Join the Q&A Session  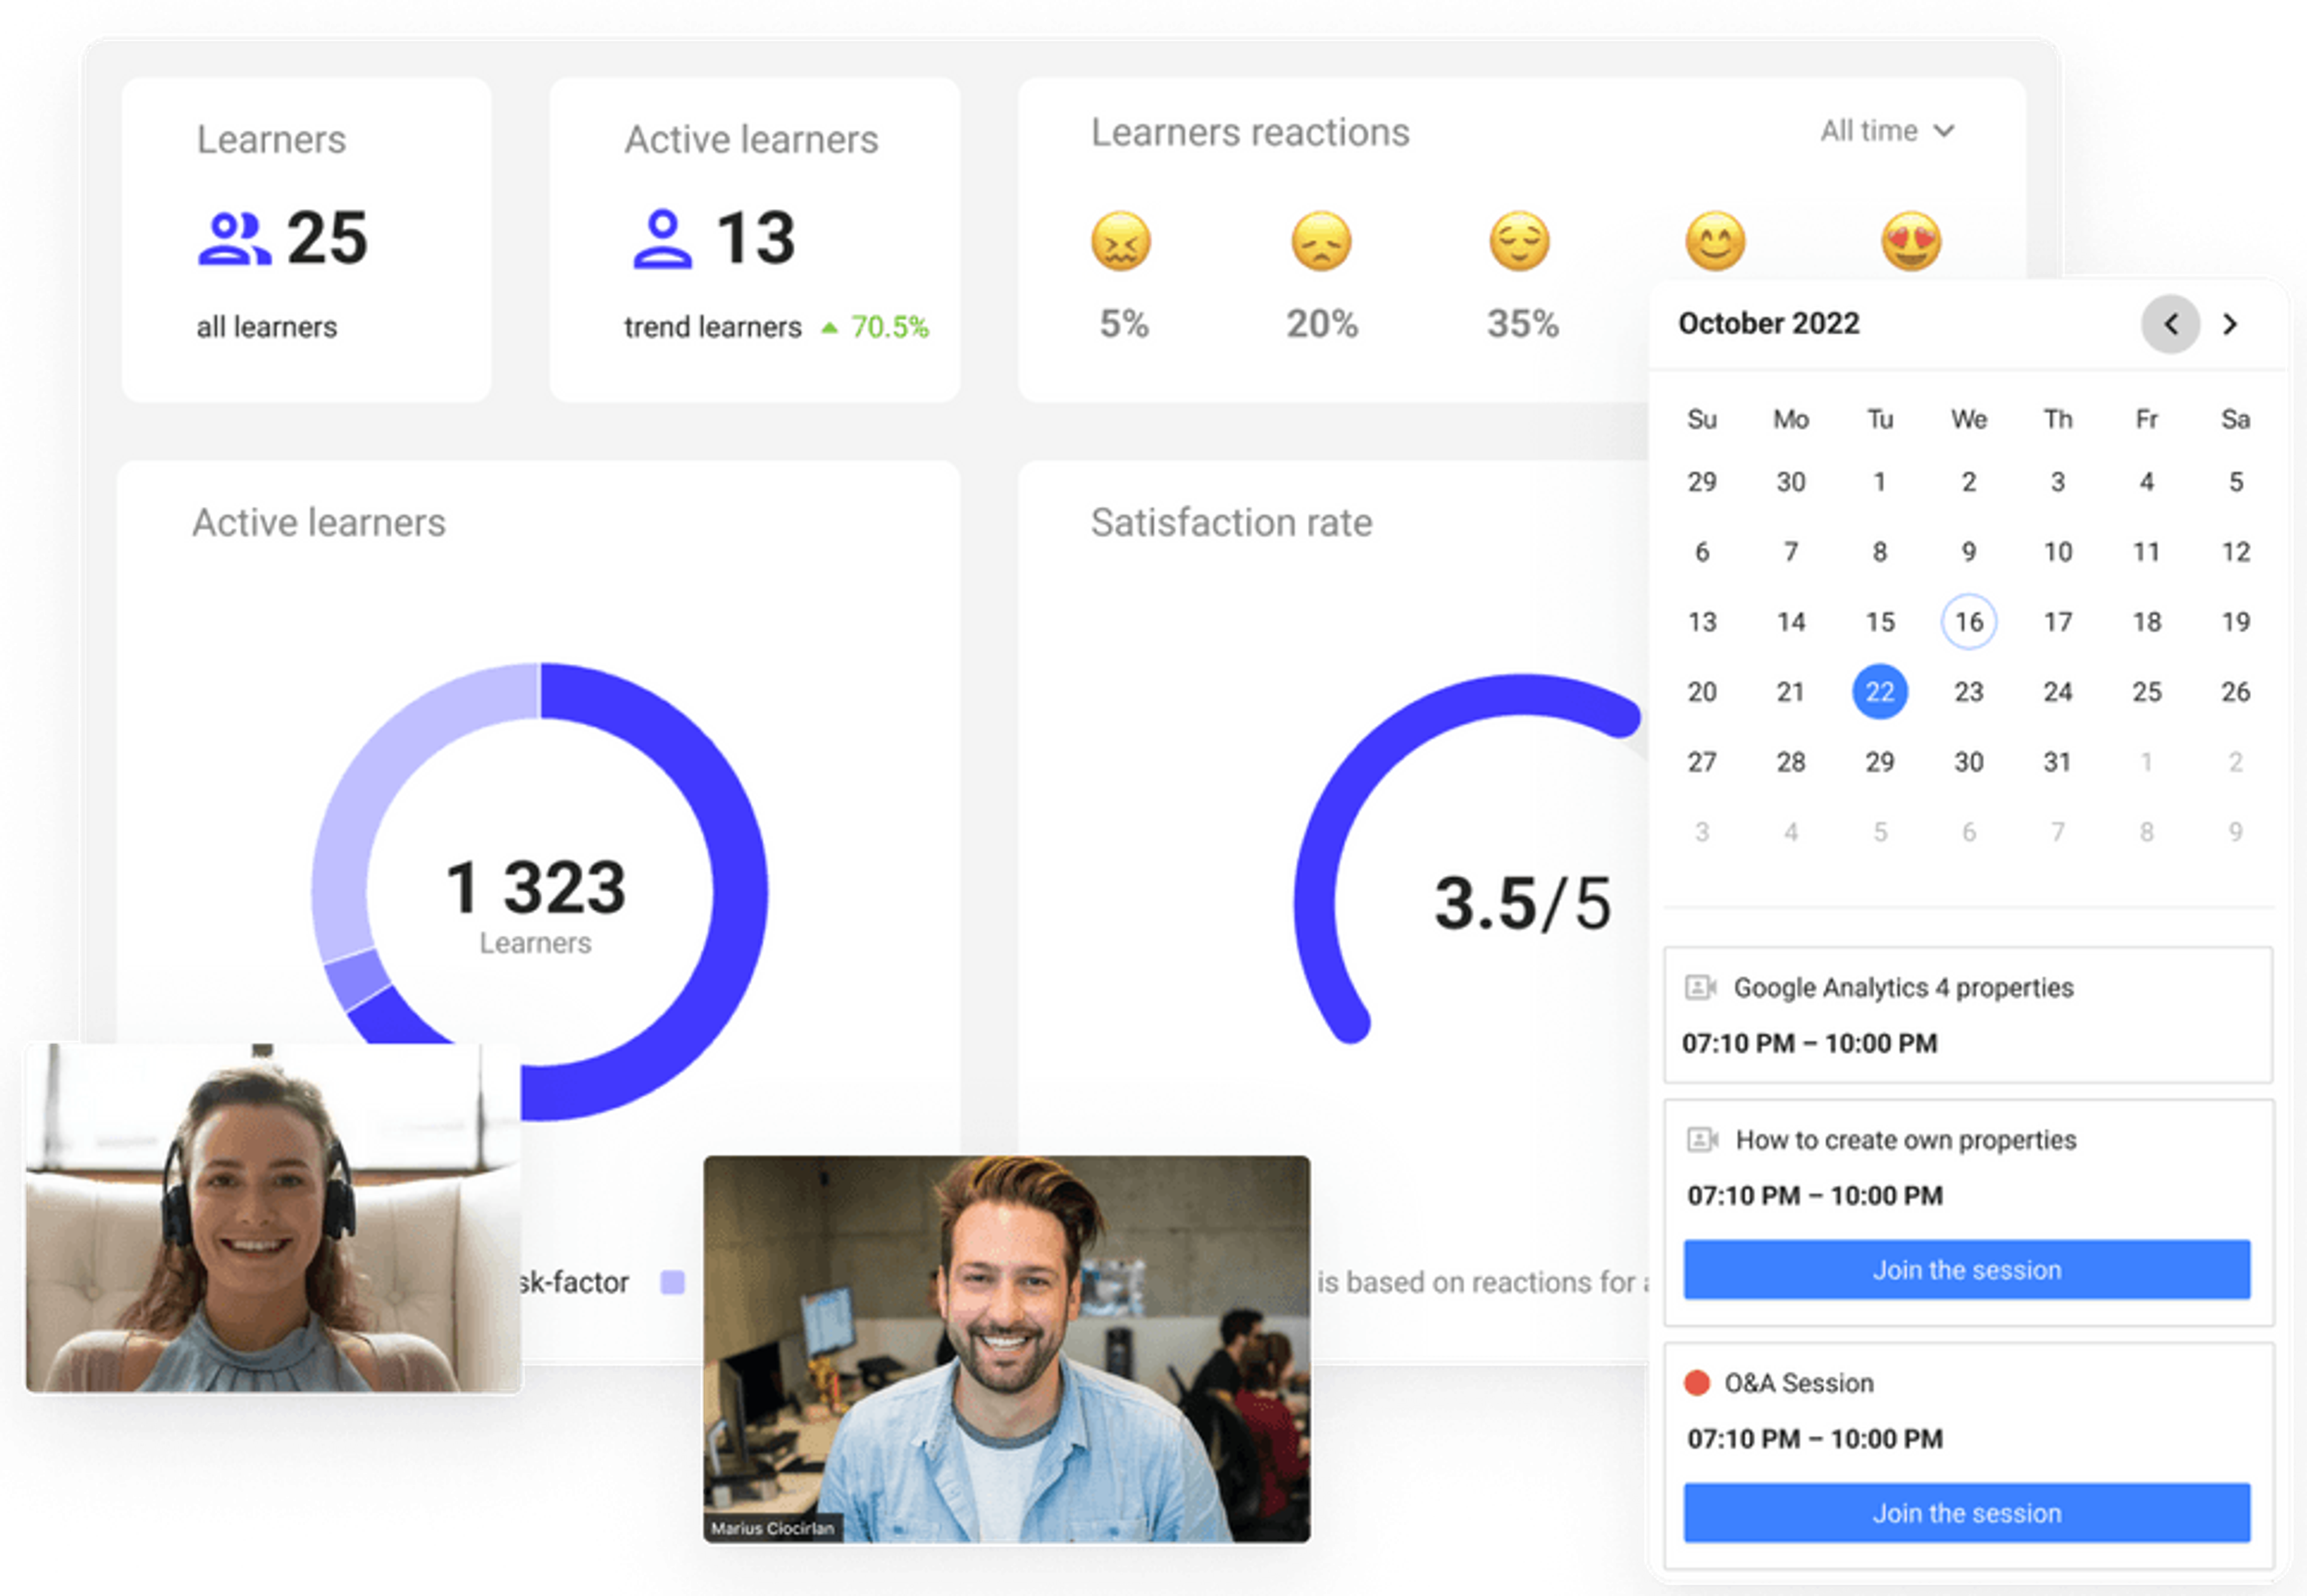[x=1967, y=1513]
